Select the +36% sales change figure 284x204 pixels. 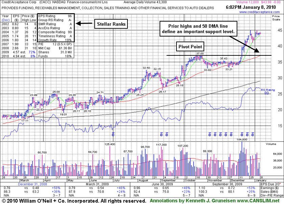coord(56,192)
